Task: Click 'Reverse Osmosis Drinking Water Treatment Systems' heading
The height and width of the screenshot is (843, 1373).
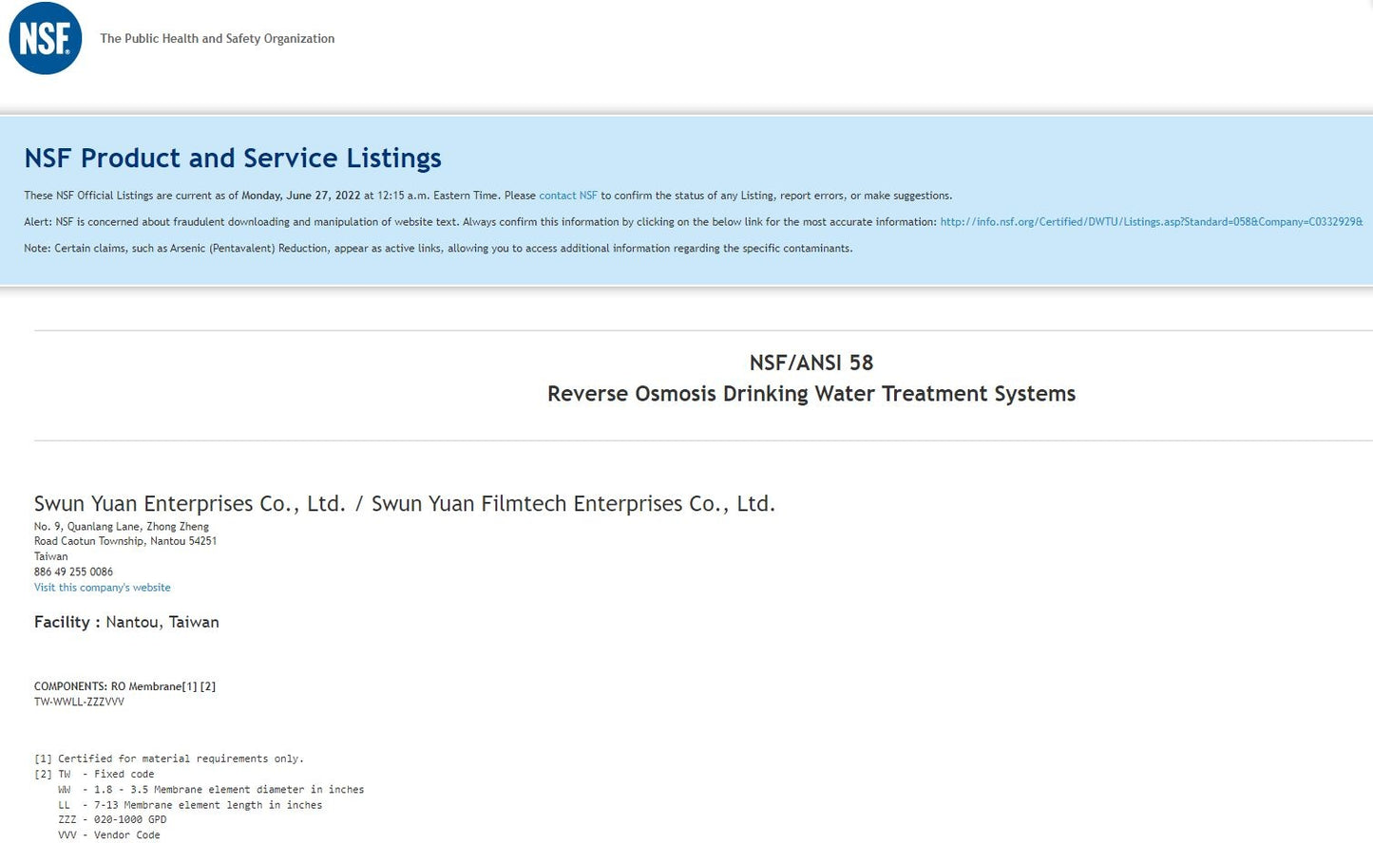Action: [811, 394]
